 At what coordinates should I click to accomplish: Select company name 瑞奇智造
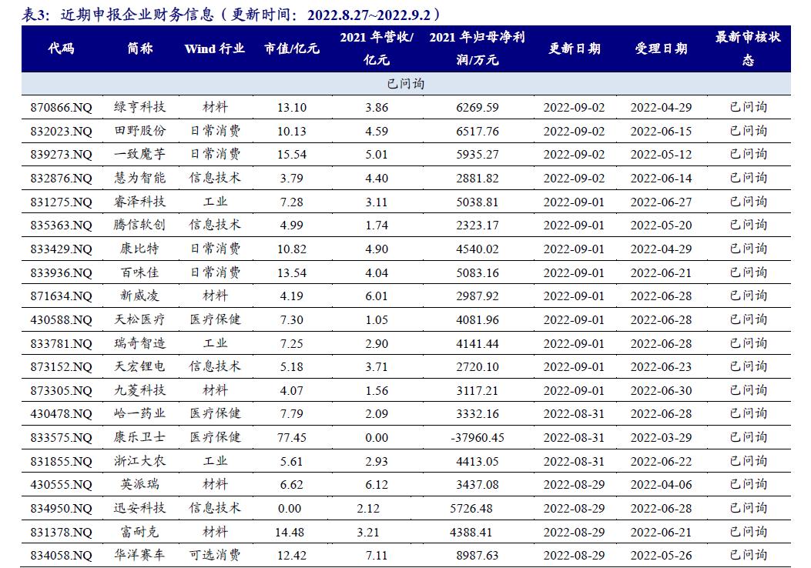(139, 343)
